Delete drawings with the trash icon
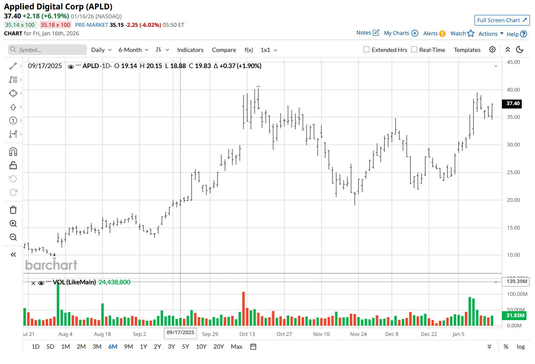Viewport: 535px width, 364px height. tap(13, 210)
